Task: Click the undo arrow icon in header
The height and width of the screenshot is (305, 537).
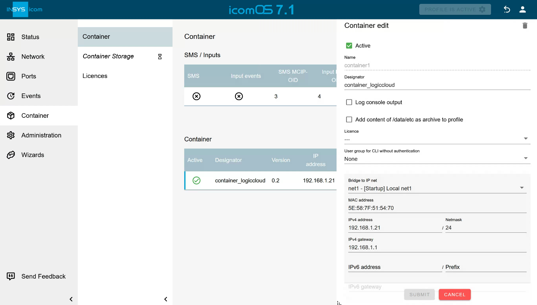Action: [507, 10]
